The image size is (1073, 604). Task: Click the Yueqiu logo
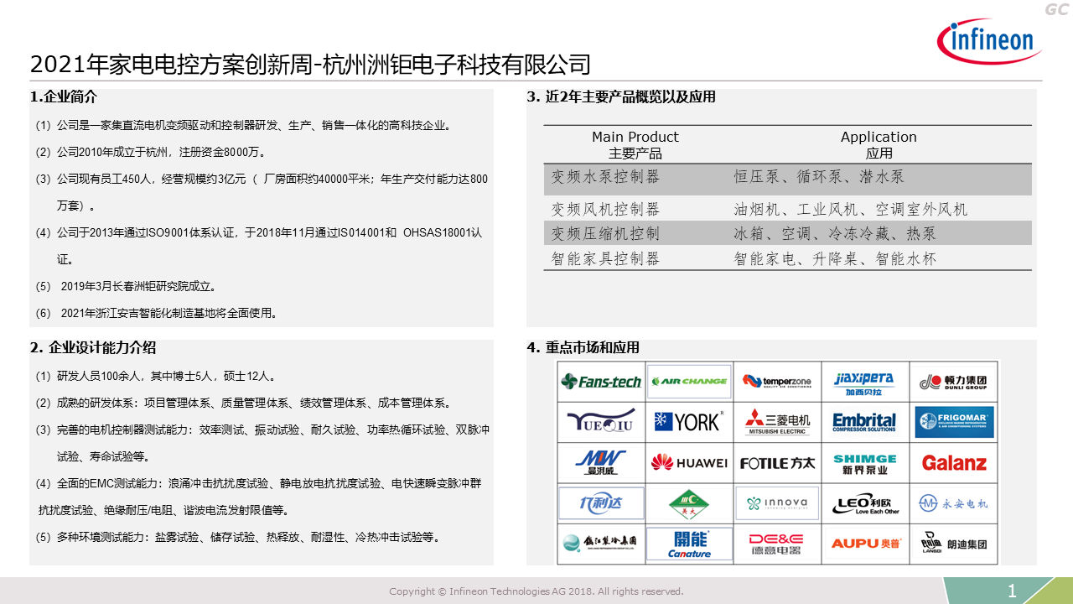pyautogui.click(x=602, y=422)
